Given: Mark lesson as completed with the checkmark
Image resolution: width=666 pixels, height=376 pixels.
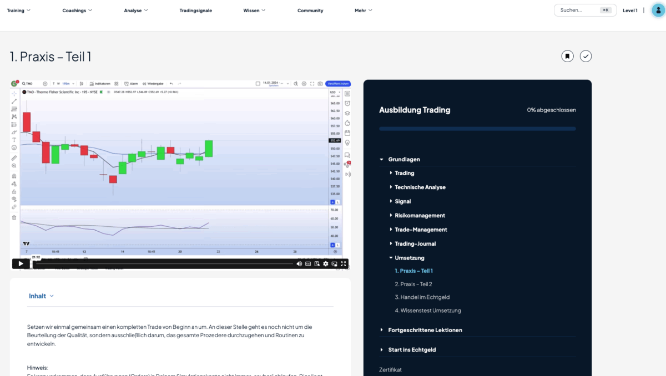Looking at the screenshot, I should pyautogui.click(x=586, y=56).
